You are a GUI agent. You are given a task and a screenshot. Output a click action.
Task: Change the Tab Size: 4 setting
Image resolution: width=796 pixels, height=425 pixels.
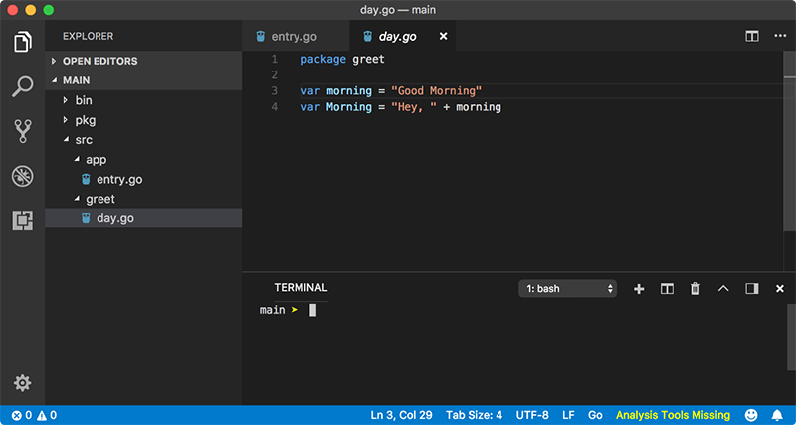[x=474, y=415]
